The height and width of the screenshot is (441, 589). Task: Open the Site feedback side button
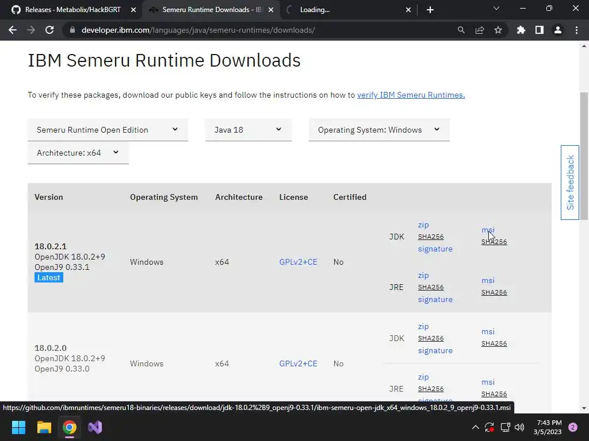point(570,183)
